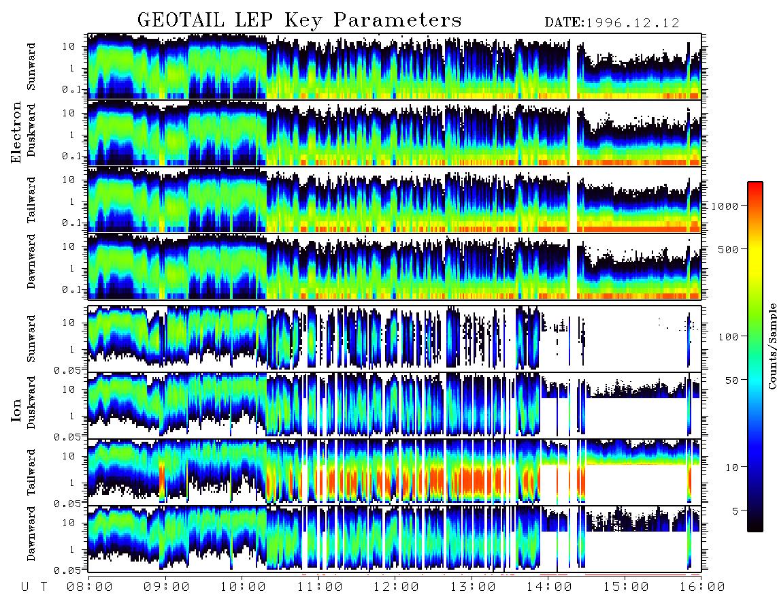
Task: Click the rainbow color scale bar
Action: click(755, 357)
